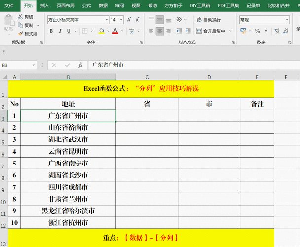Open the font size dropdown
The width and height of the screenshot is (300, 247).
click(121, 20)
